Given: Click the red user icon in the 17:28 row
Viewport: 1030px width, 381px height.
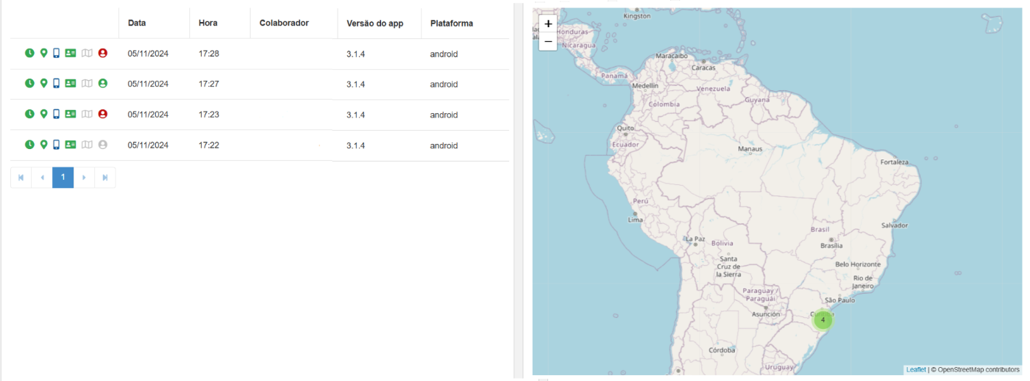Looking at the screenshot, I should tap(103, 53).
